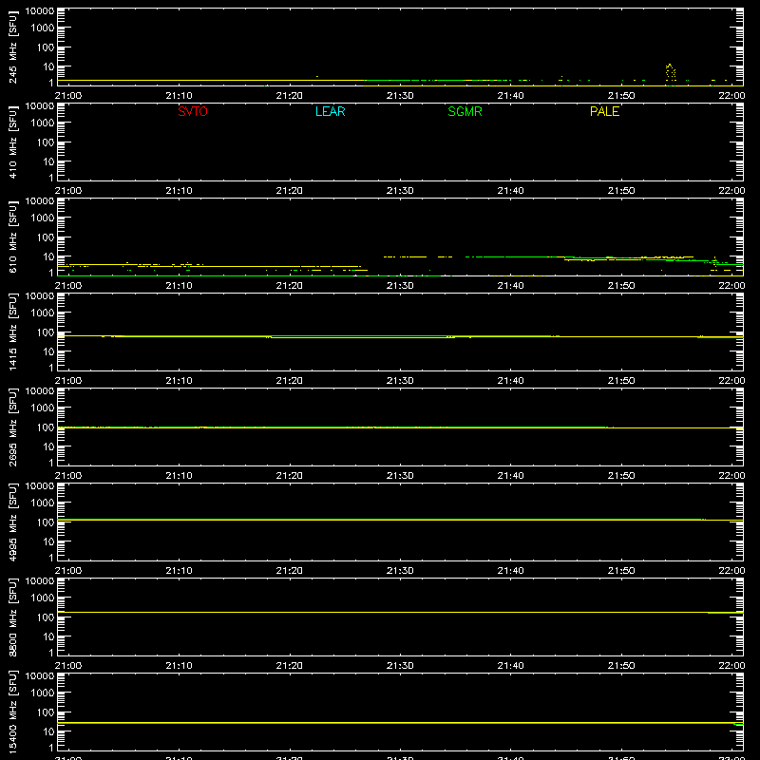Select the 15400 MHz [SFU] axis label
The image size is (760, 760).
click(12, 712)
